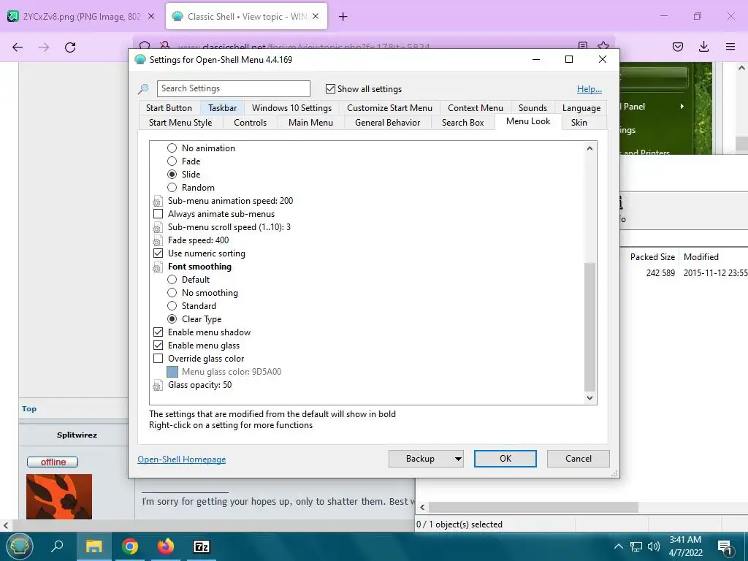Click the settings search magnifier icon
Screen dimensions: 748x561
pos(143,88)
